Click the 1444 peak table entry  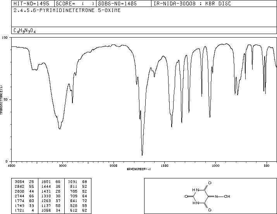[46, 187]
